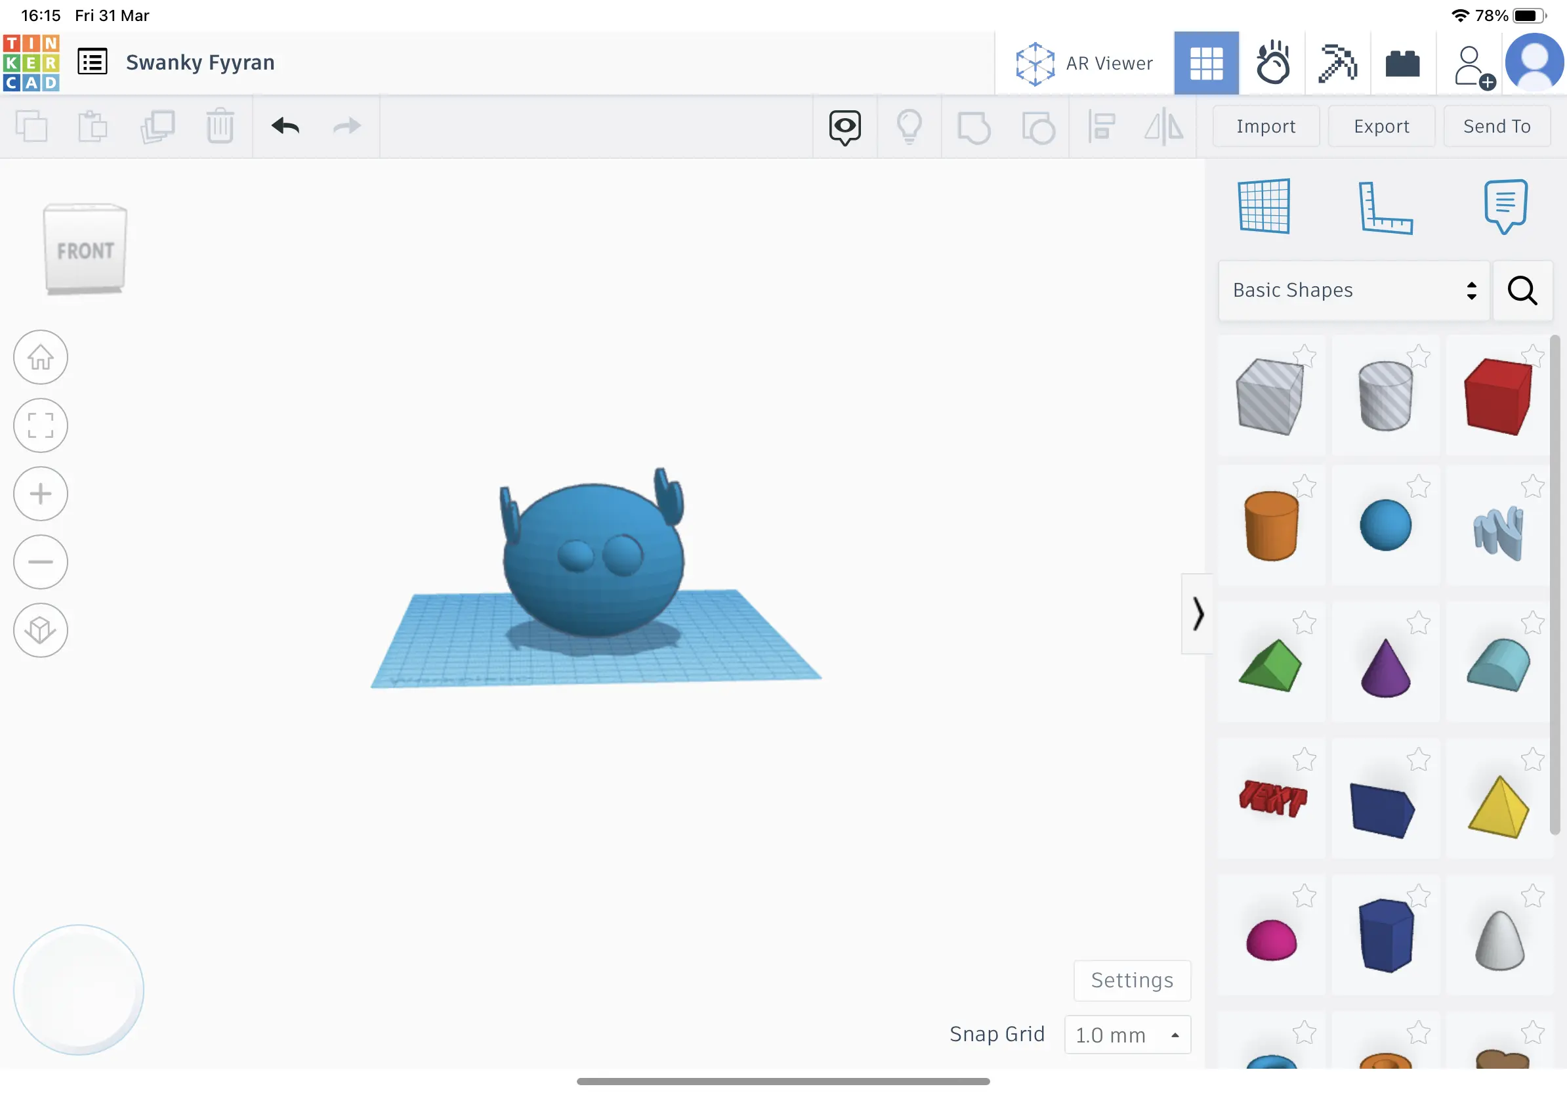Zoom out with the minus button
This screenshot has width=1567, height=1095.
[40, 562]
